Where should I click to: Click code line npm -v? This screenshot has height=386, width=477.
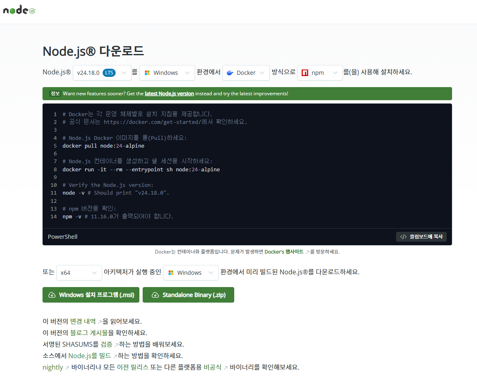[118, 216]
